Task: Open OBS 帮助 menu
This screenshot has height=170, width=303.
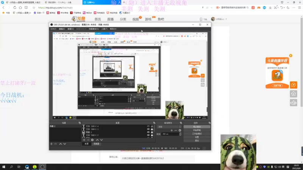Action: (x=113, y=29)
